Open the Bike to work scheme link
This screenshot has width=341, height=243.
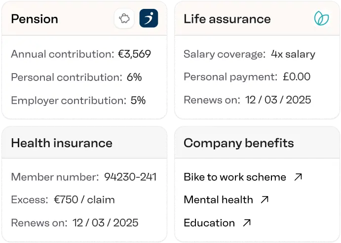click(235, 177)
